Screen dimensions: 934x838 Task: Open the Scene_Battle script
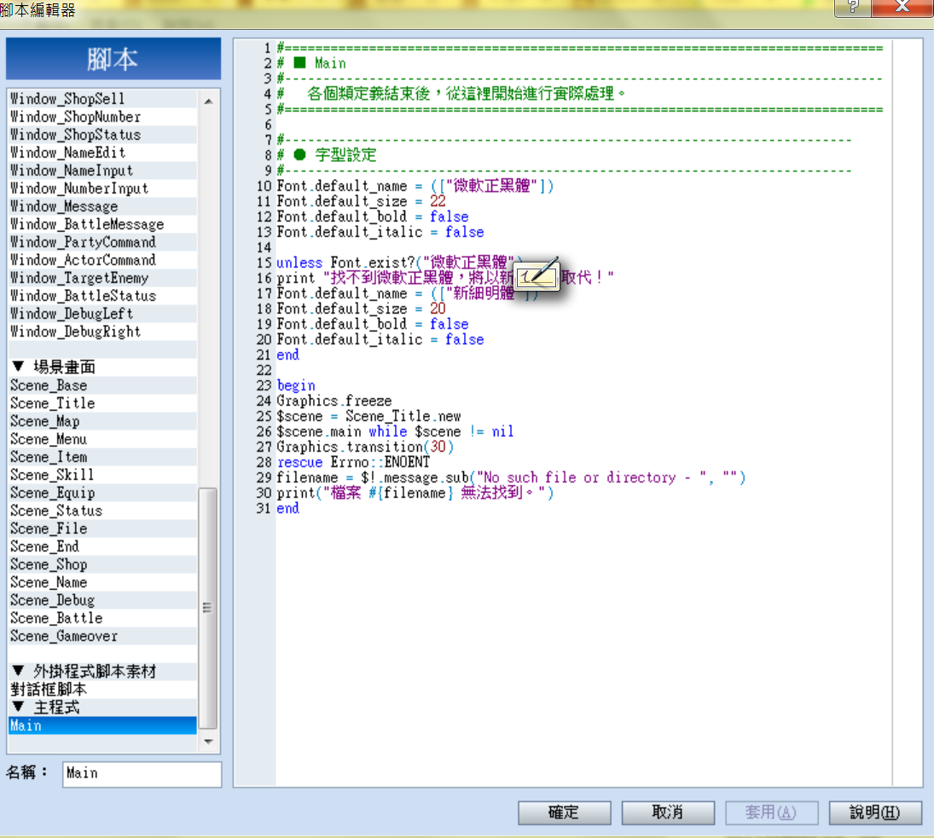[102, 618]
